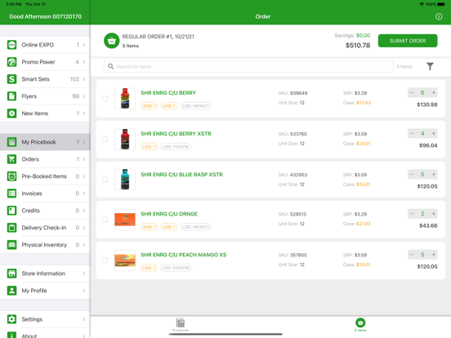Select the PEACH MANGO XS checkbox
Image resolution: width=451 pixels, height=338 pixels.
(105, 260)
